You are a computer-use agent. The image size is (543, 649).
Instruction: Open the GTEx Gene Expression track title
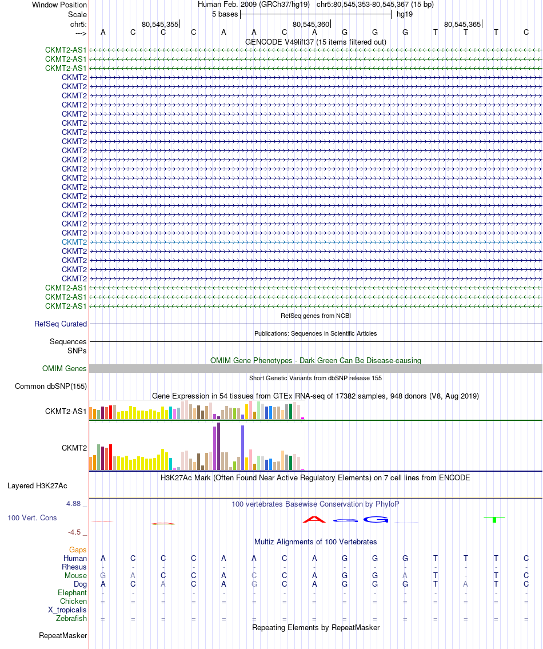316,396
